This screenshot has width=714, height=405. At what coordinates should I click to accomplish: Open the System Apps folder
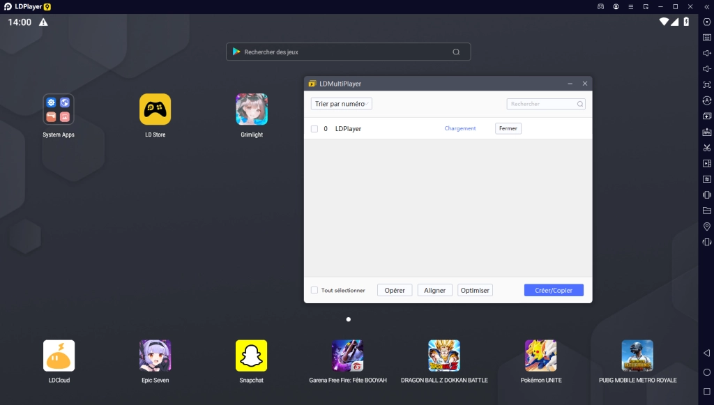[x=59, y=109]
